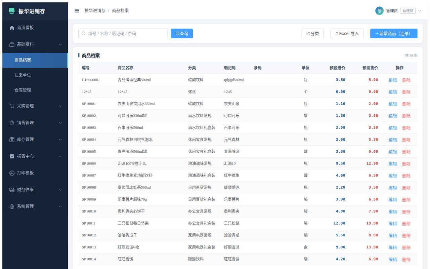Click the 三只松鼠每日坚果 product name

133,223
